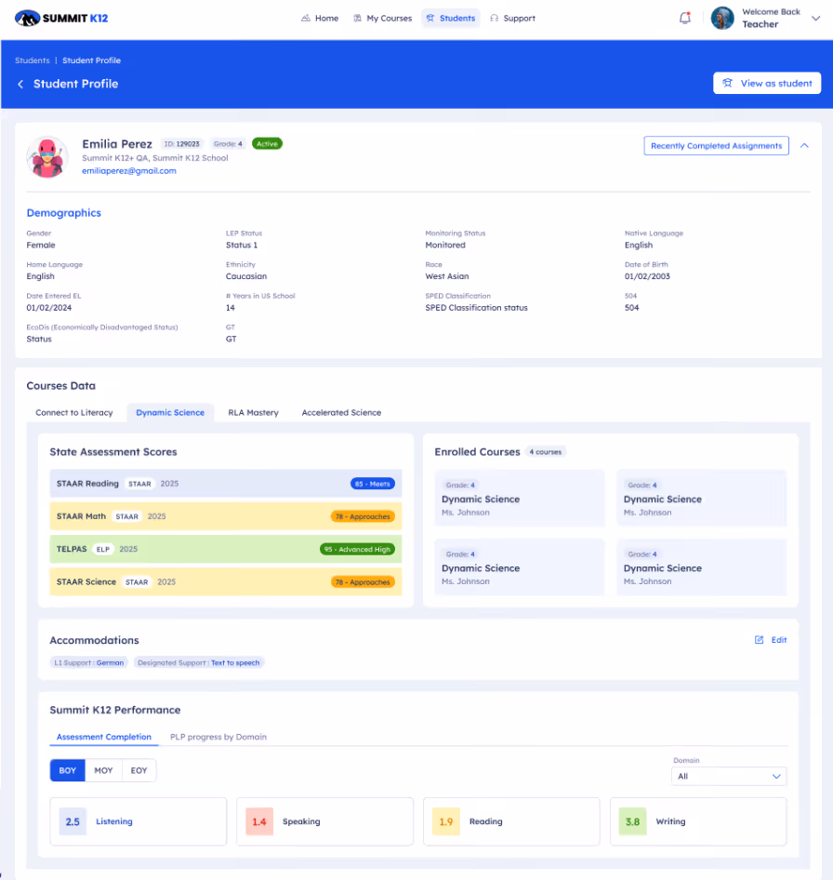Click the Designated Support Text to speech tag
Viewport: 833px width, 880px height.
point(199,663)
